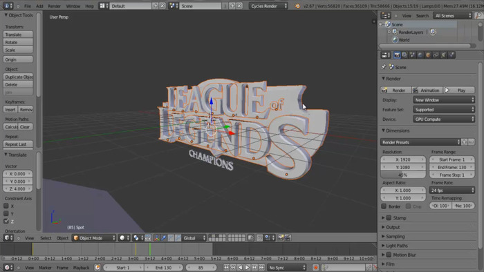Open the Cycles Render engine dropdown

click(268, 6)
